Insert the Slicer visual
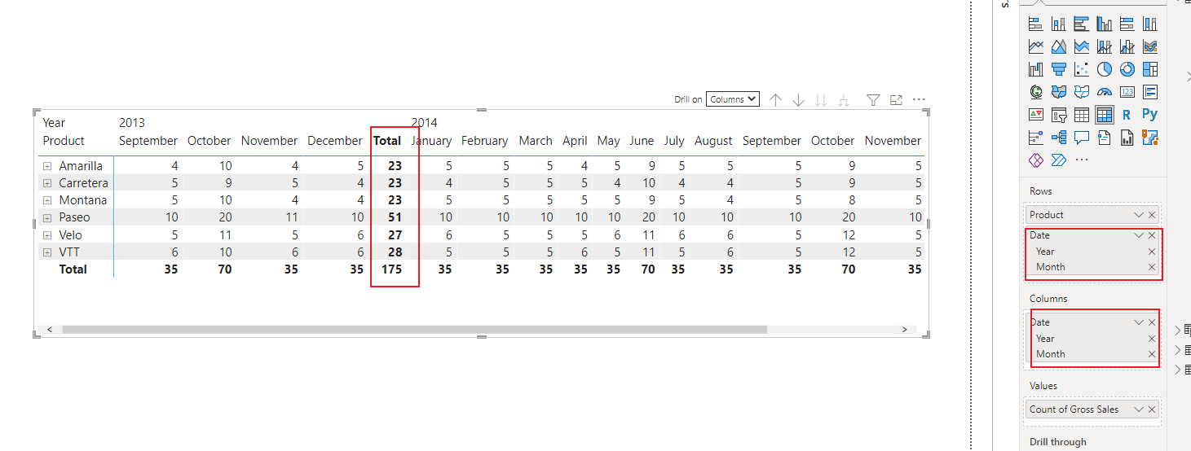The height and width of the screenshot is (451, 1191). pyautogui.click(x=1059, y=115)
